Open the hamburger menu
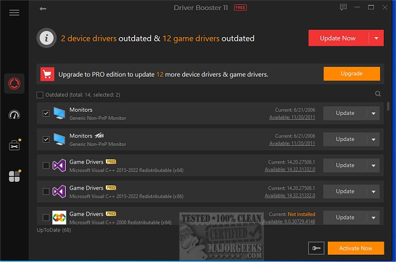Image resolution: width=396 pixels, height=262 pixels. coord(14,13)
